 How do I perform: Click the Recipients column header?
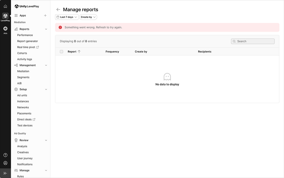point(205,51)
